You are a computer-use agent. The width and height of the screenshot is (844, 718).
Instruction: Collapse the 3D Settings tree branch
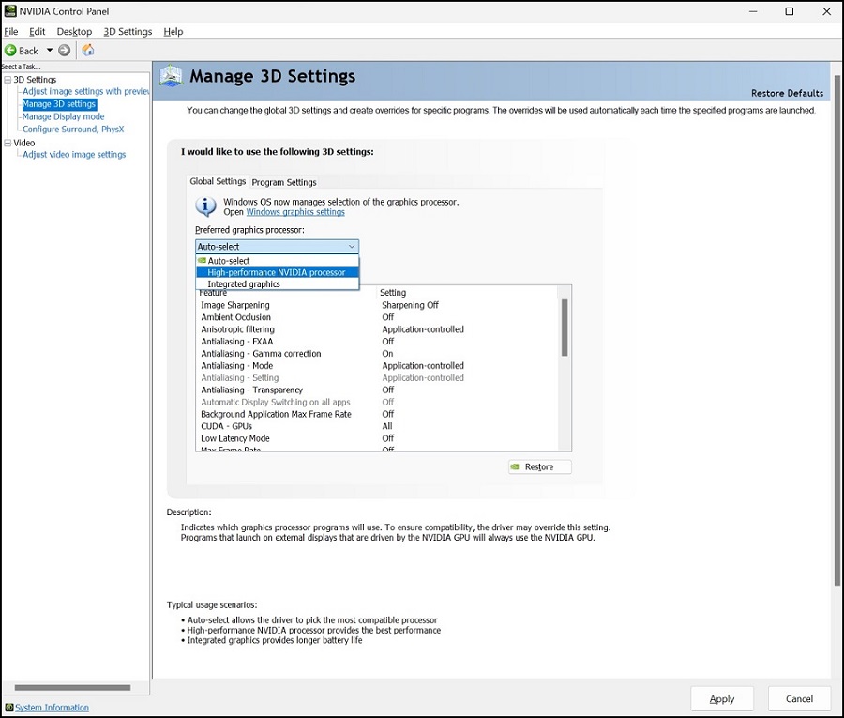click(7, 79)
